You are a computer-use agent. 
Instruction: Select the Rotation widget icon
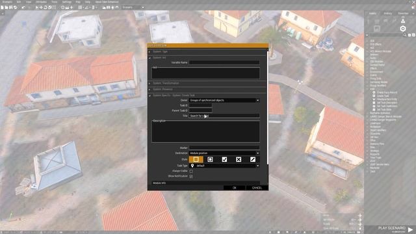tap(45, 7)
